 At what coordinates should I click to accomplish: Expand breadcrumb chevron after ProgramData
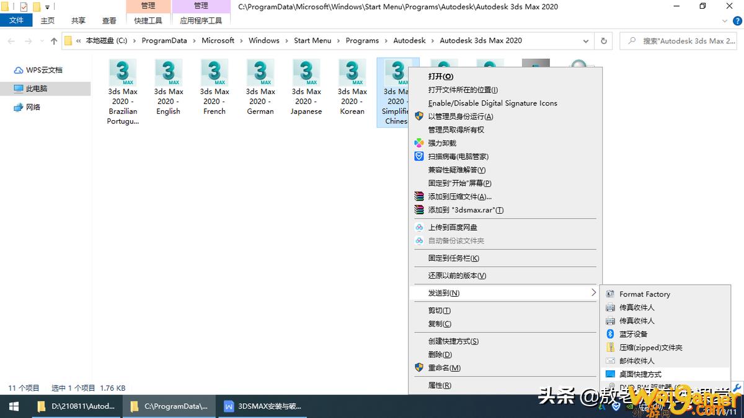pyautogui.click(x=194, y=41)
